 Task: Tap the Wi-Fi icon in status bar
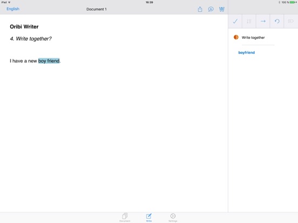[9, 2]
